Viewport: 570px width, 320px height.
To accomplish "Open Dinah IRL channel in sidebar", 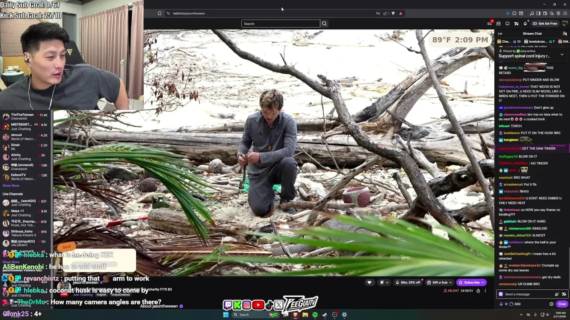I will pyautogui.click(x=26, y=147).
